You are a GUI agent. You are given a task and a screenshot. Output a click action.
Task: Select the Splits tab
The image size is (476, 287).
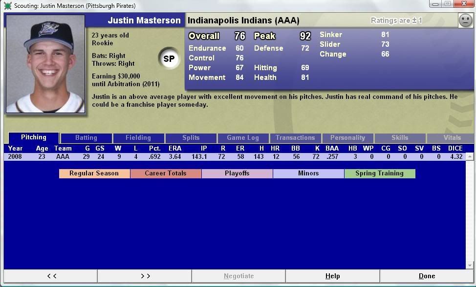click(x=191, y=138)
